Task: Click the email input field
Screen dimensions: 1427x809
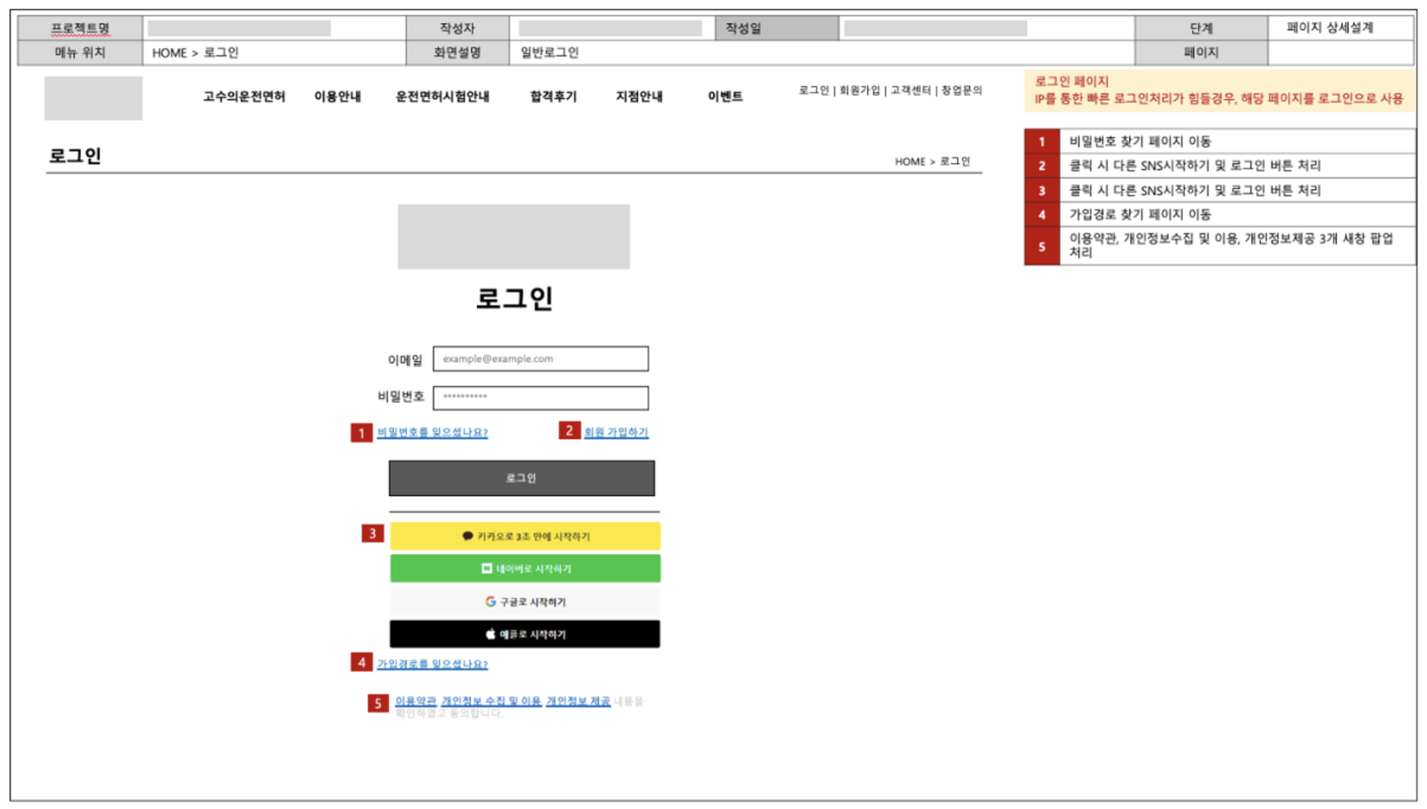Action: point(540,359)
